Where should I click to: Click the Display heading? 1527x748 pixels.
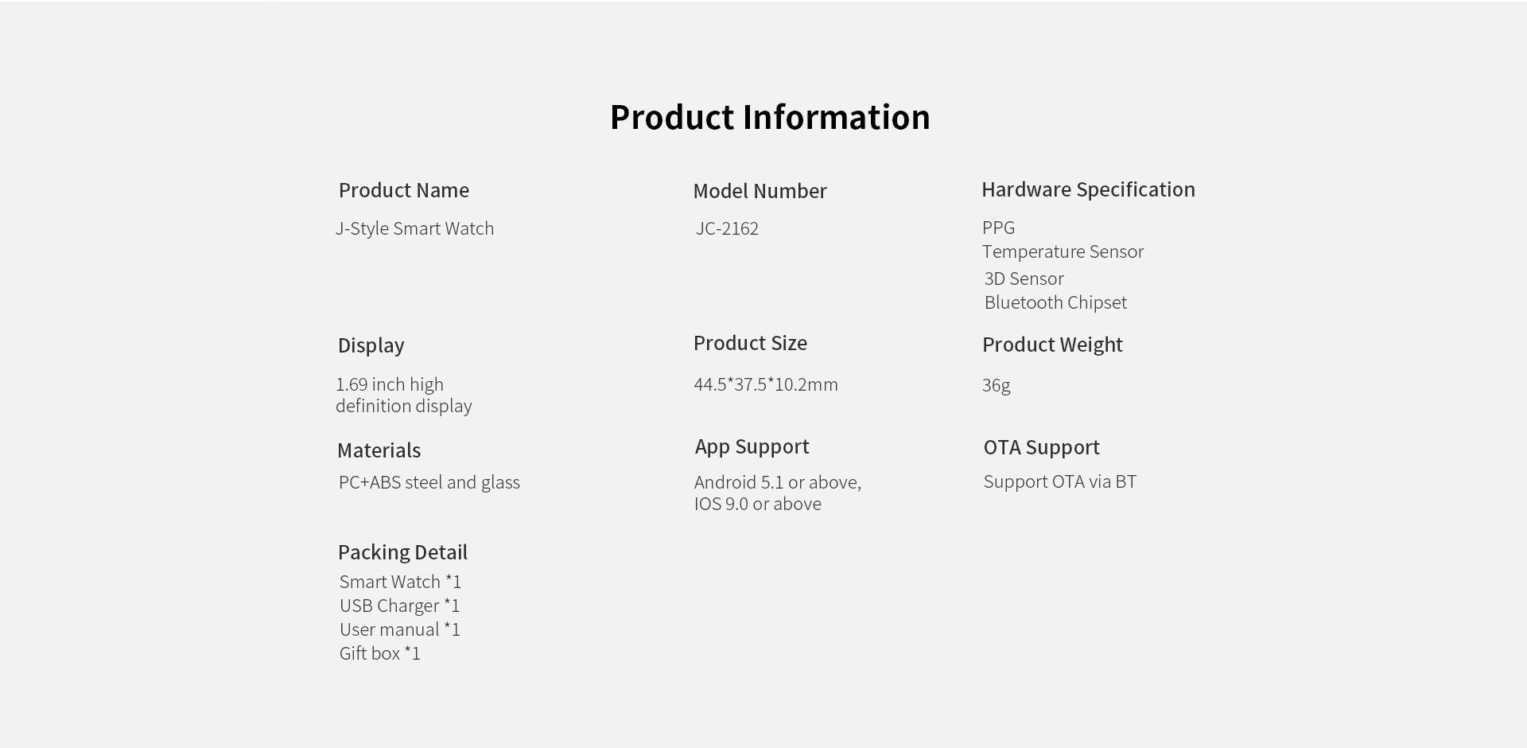(371, 345)
